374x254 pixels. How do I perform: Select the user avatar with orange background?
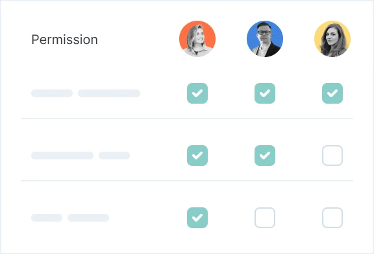click(197, 39)
